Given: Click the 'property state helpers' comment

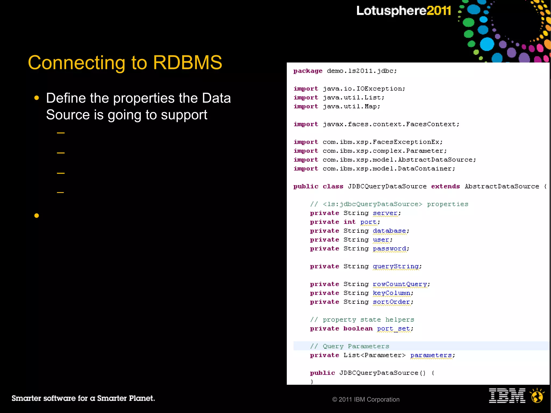Looking at the screenshot, I should (x=362, y=320).
